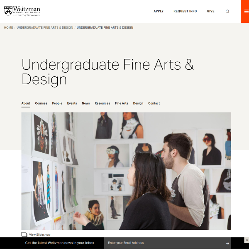The width and height of the screenshot is (249, 249).
Task: Open the People tab
Action: click(x=57, y=103)
